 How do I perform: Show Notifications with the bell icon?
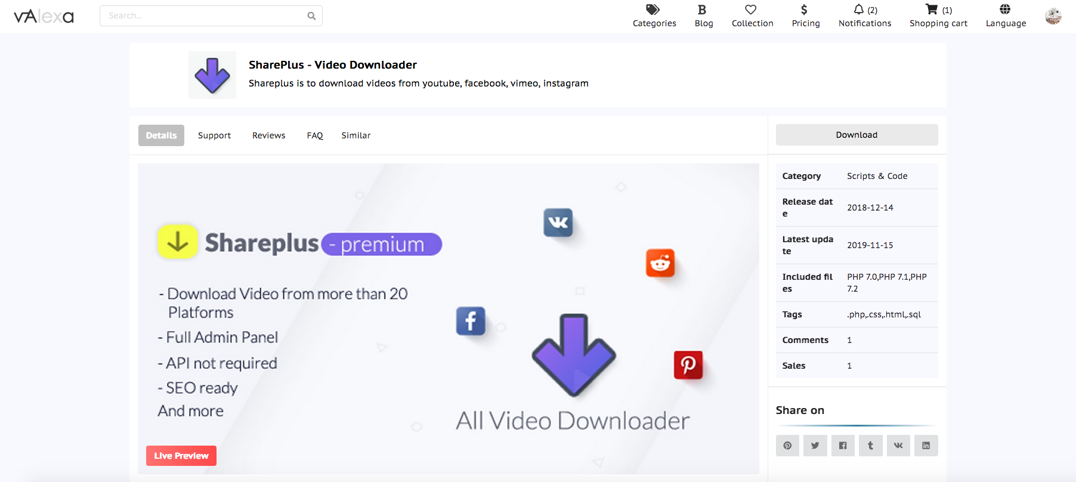tap(865, 16)
